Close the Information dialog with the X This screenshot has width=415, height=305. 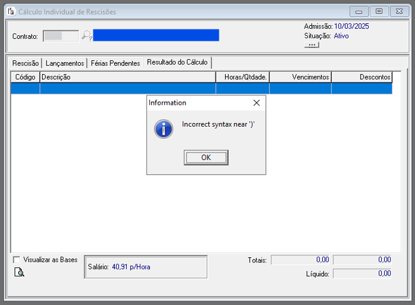(256, 103)
